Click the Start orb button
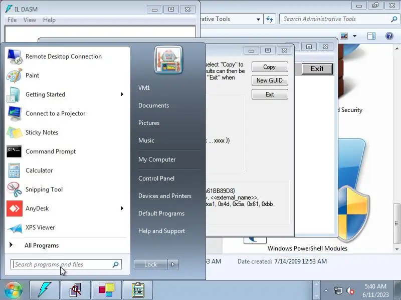The image size is (401, 300). coord(13,290)
